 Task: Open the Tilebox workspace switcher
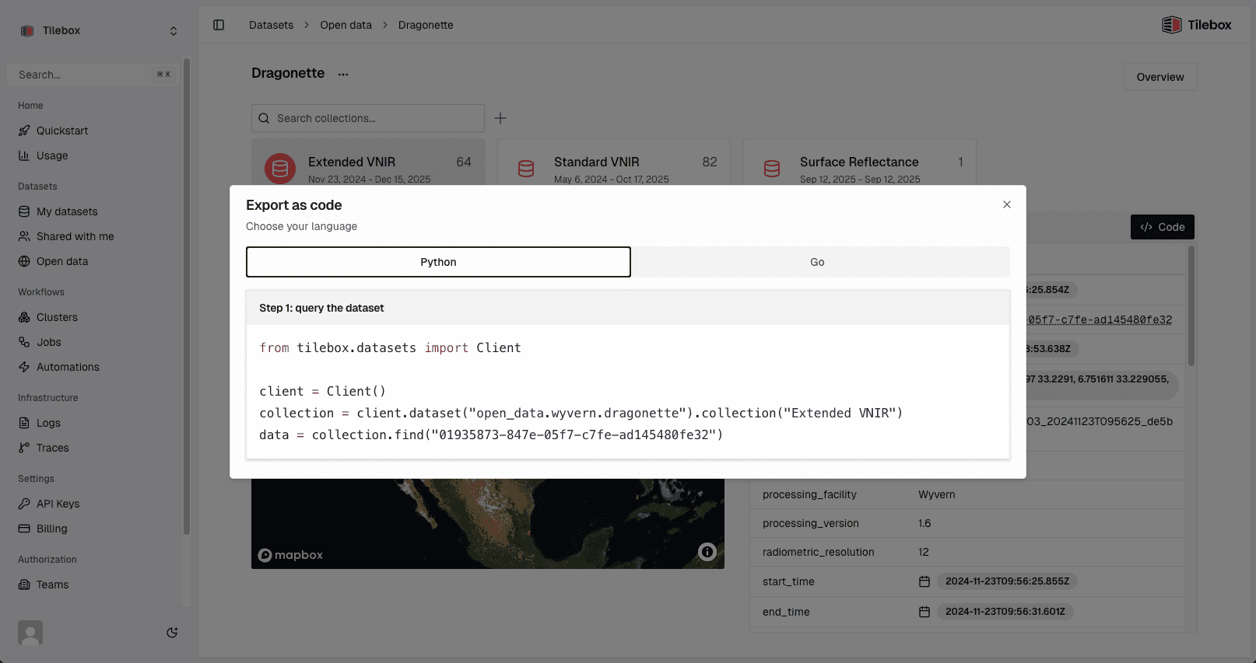99,30
